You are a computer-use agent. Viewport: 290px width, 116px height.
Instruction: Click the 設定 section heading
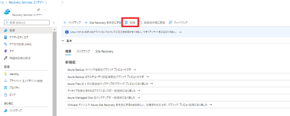(x=7, y=67)
